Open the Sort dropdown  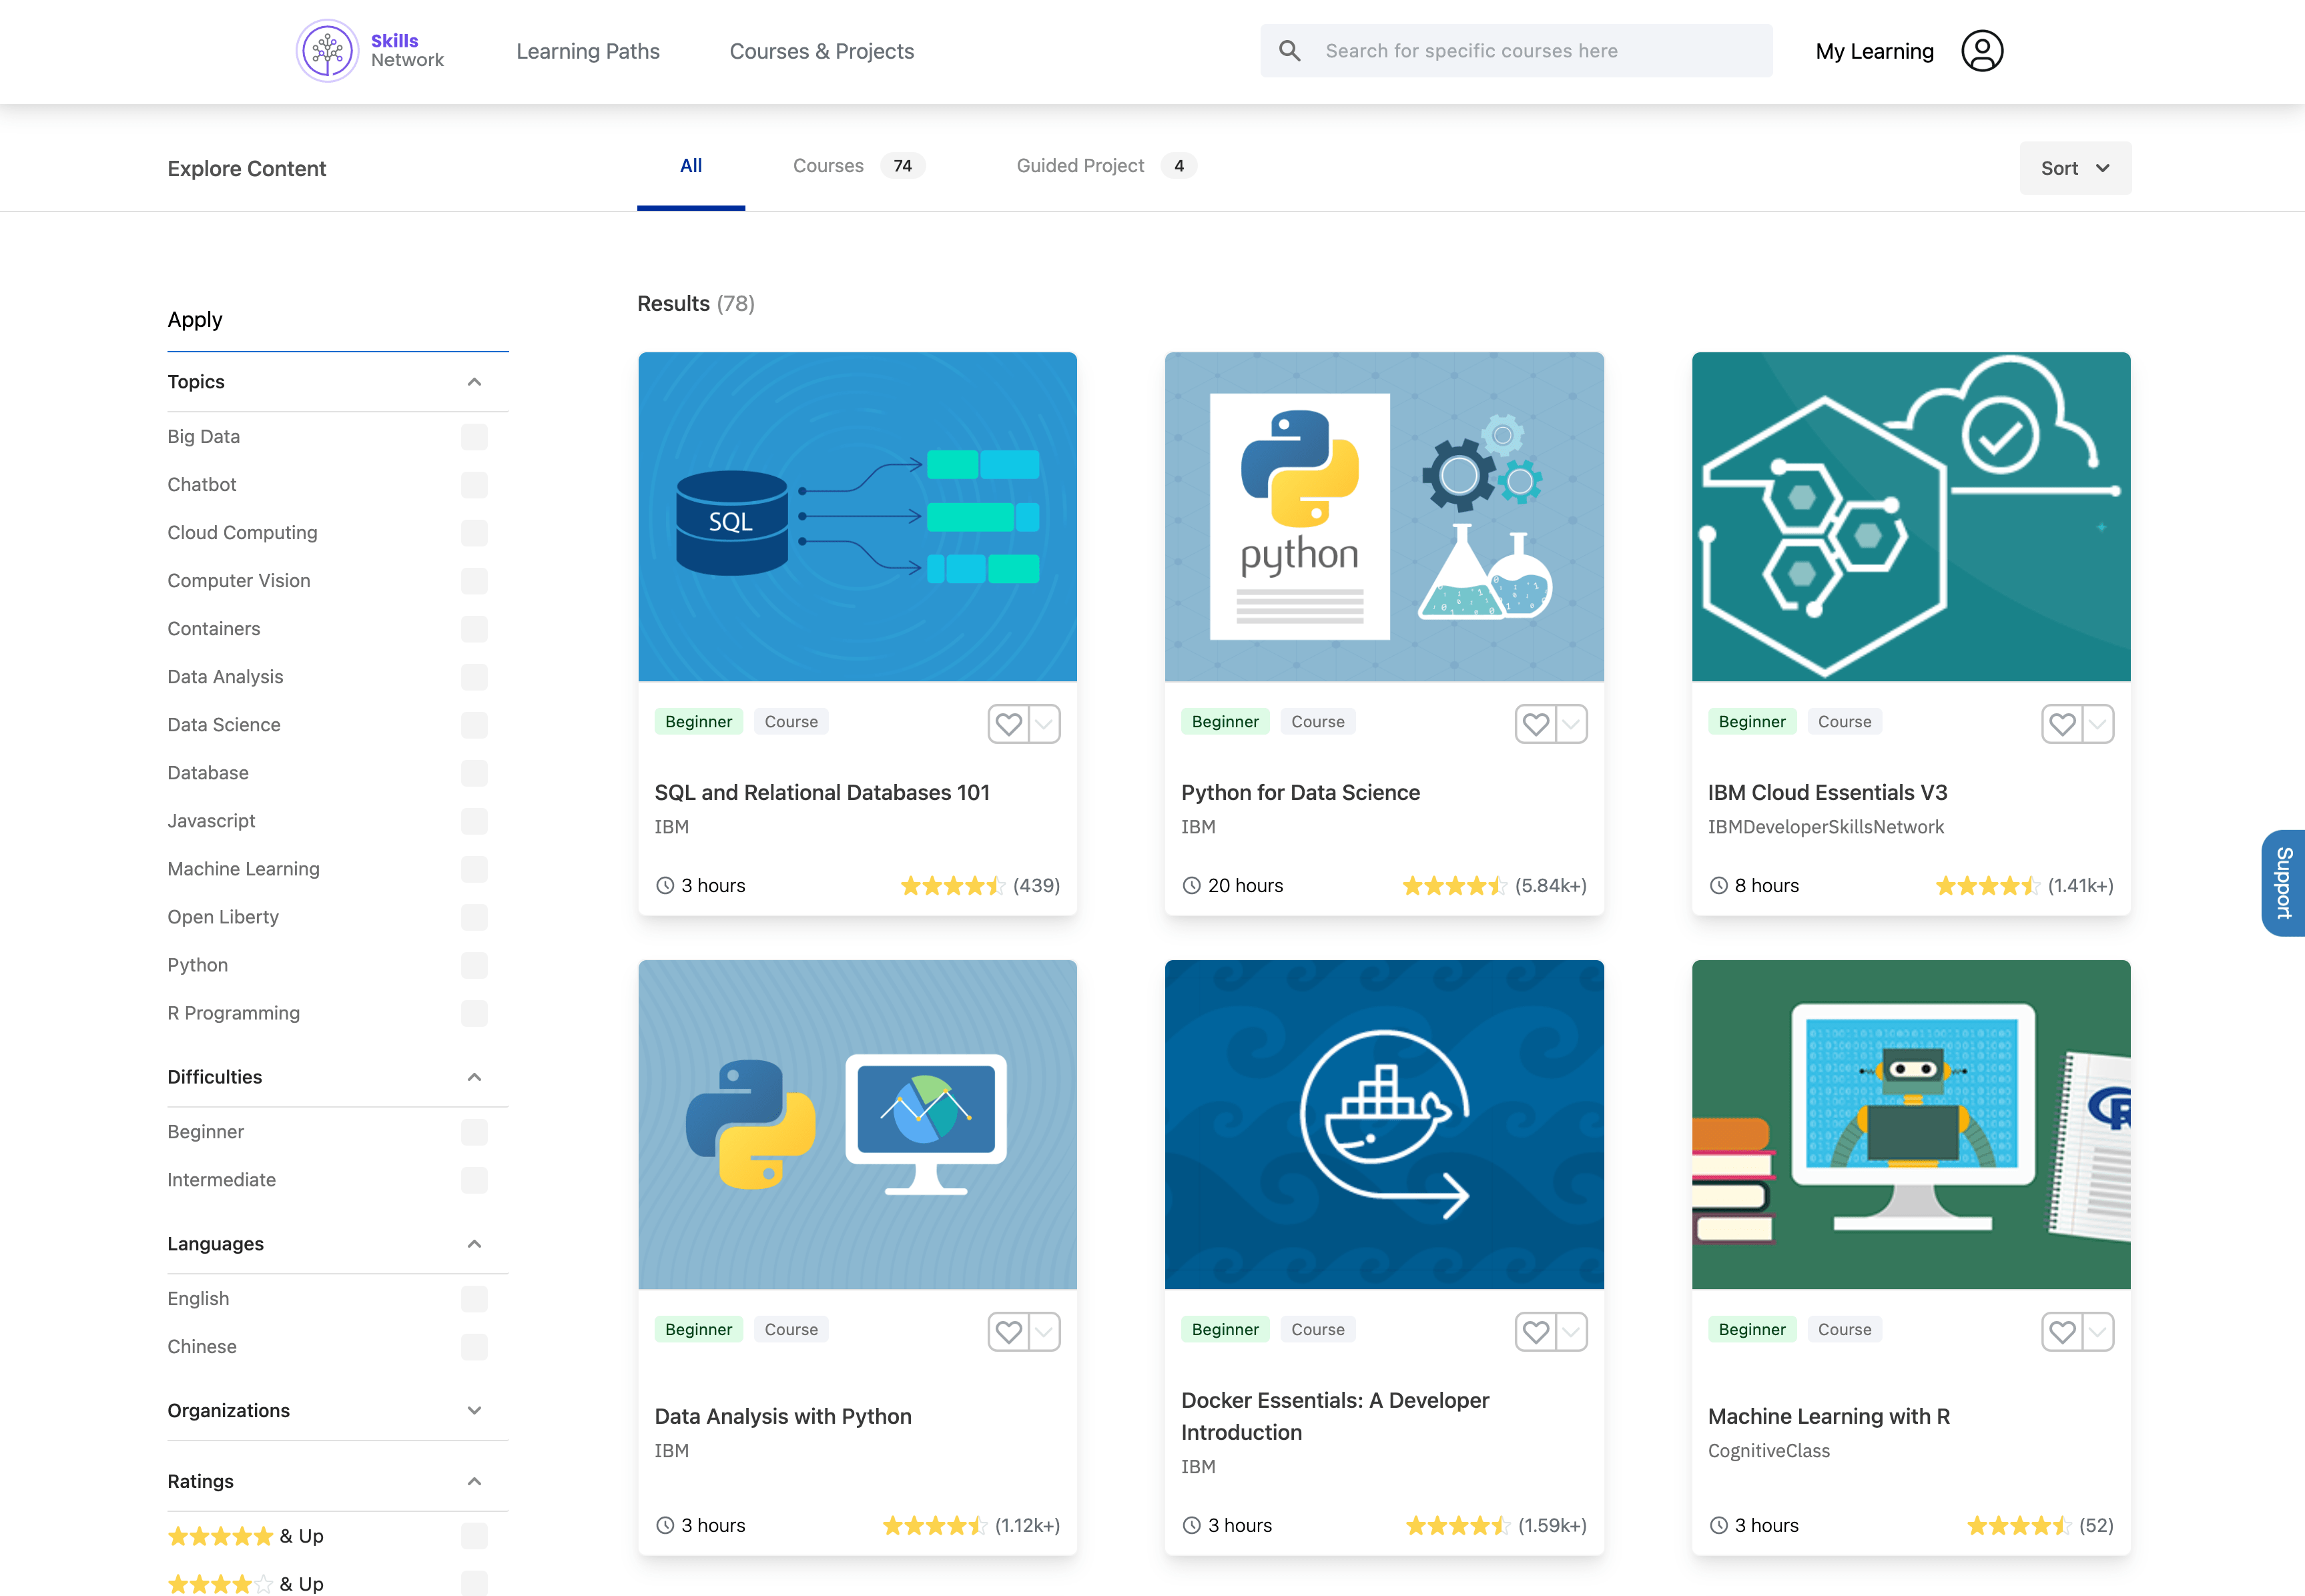pyautogui.click(x=2074, y=167)
